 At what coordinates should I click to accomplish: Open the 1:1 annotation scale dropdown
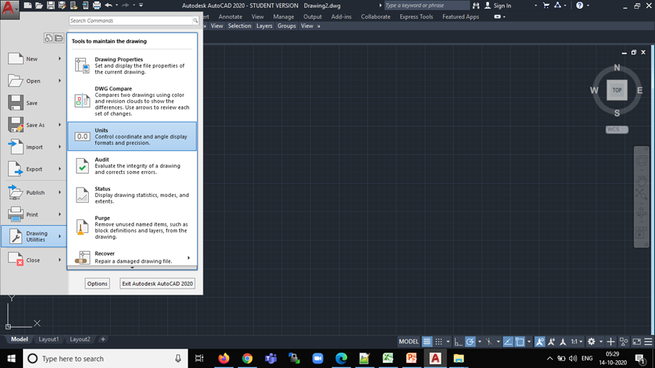pyautogui.click(x=576, y=342)
